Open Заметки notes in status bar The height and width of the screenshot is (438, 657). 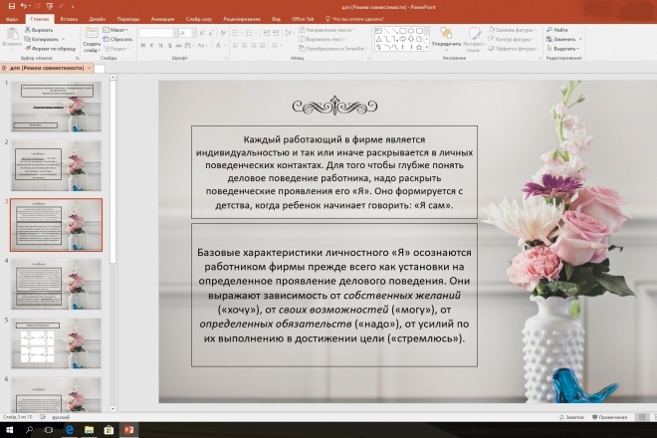571,417
